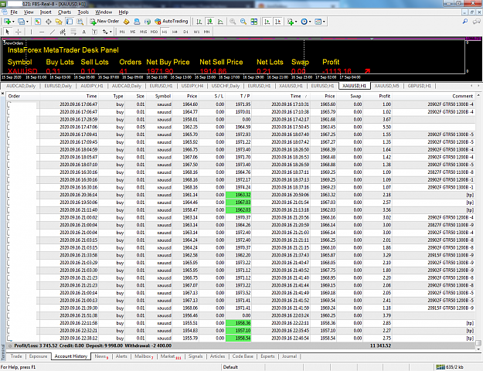The image size is (483, 371).
Task: Select the text label tool
Action: pyautogui.click(x=94, y=32)
